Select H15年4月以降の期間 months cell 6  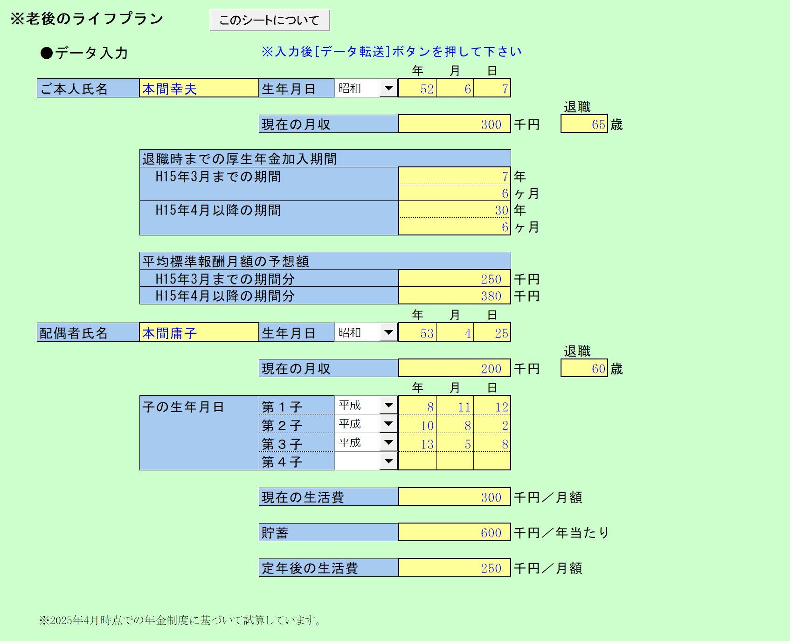coord(455,227)
